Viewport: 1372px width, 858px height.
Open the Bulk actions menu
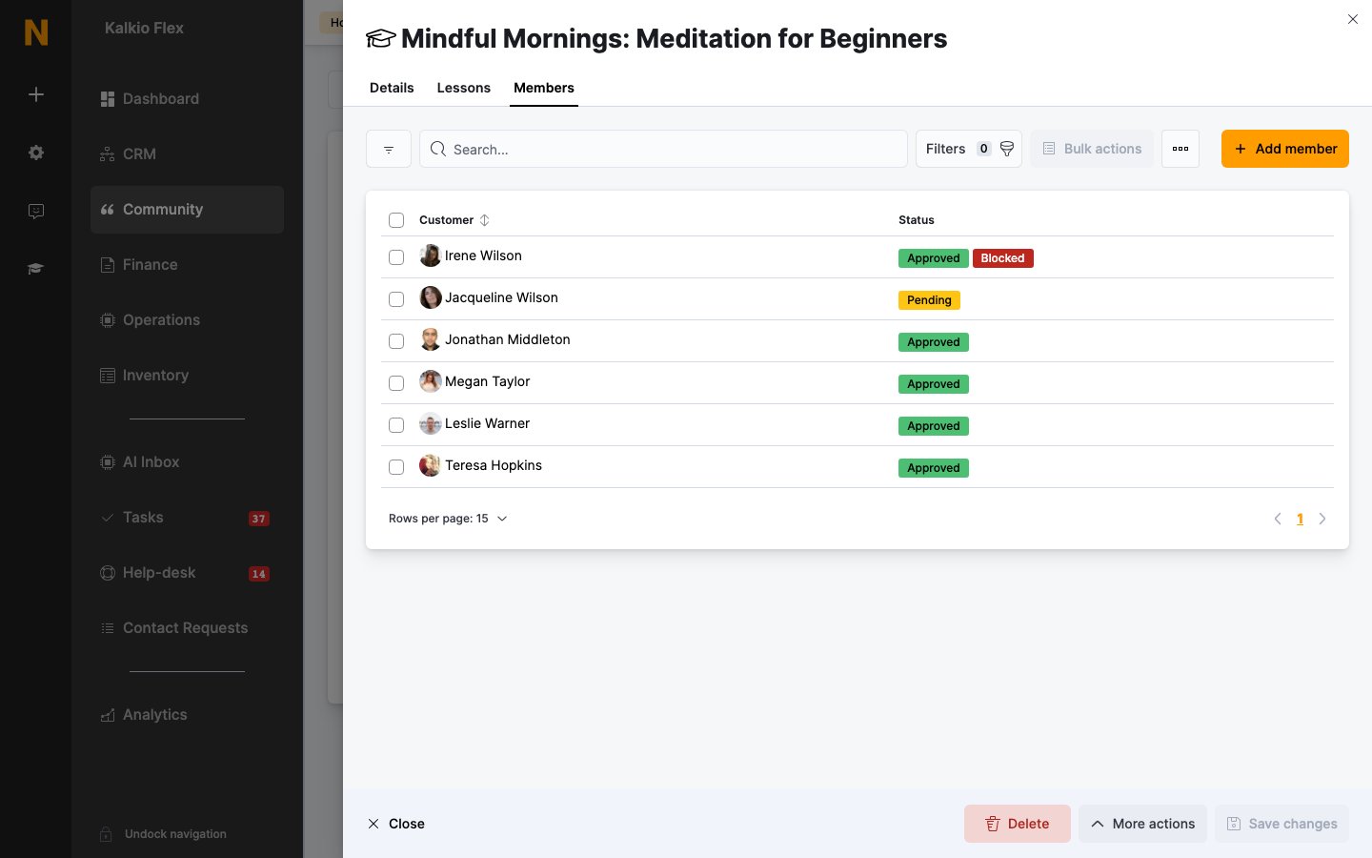pyautogui.click(x=1092, y=149)
